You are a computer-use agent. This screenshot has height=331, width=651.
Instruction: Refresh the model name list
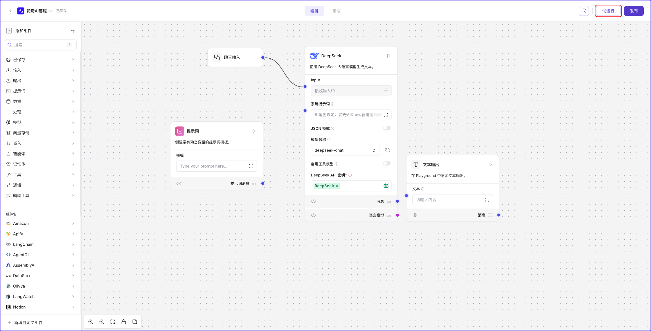[387, 150]
